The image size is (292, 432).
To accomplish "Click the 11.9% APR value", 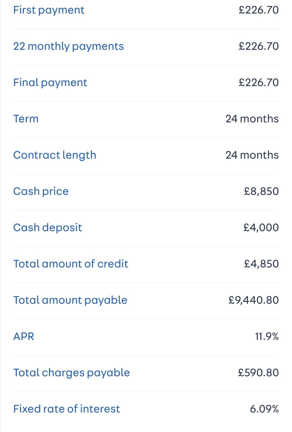I will coord(267,336).
